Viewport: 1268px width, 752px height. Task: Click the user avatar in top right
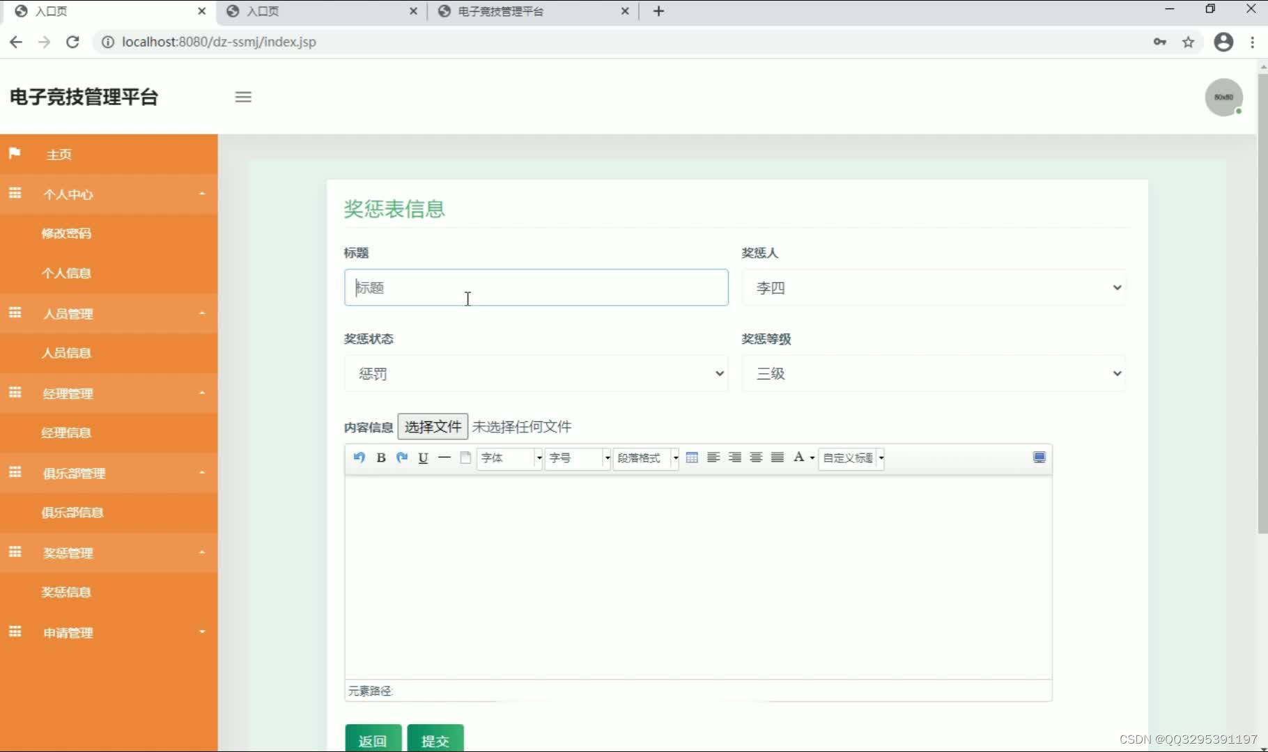click(x=1224, y=97)
